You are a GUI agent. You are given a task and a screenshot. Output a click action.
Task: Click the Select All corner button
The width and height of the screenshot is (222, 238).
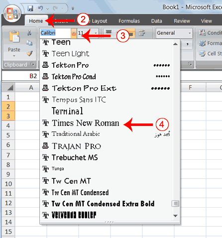pyautogui.click(x=8, y=87)
